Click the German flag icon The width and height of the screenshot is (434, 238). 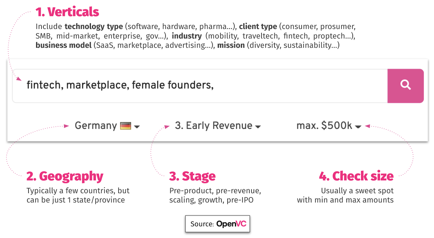pyautogui.click(x=126, y=126)
